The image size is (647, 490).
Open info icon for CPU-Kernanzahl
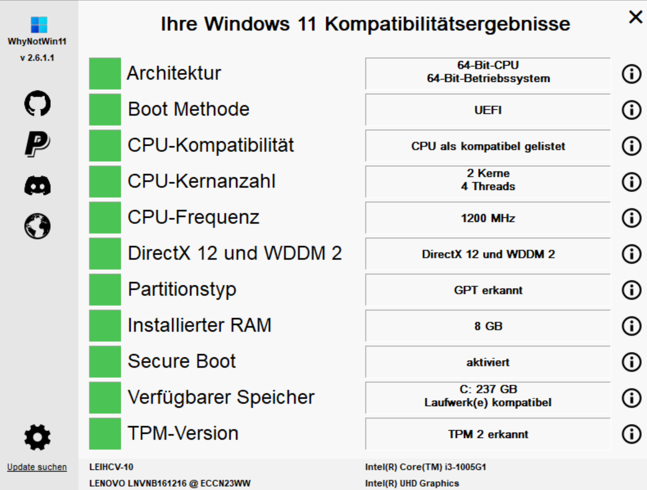coord(631,182)
